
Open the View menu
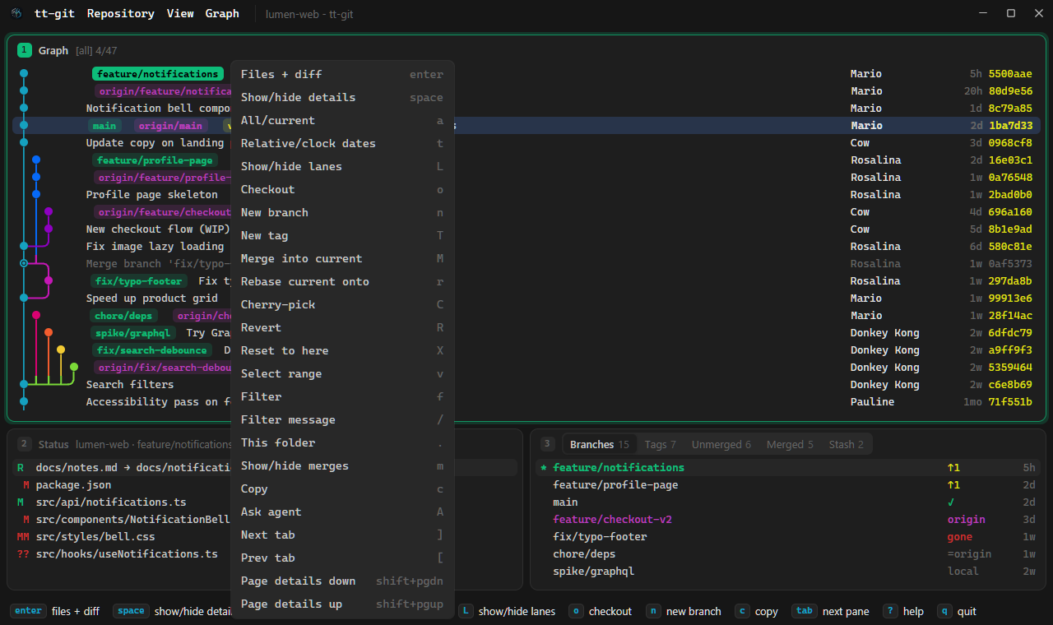[180, 13]
